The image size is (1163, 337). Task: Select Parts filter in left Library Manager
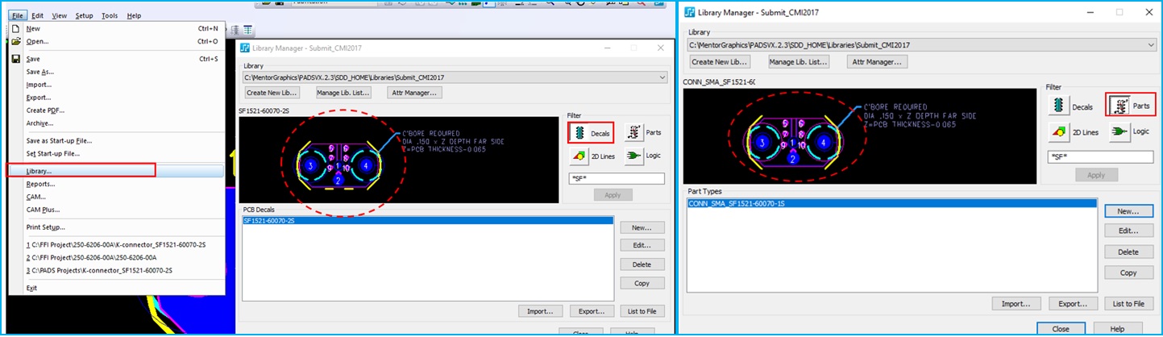642,132
